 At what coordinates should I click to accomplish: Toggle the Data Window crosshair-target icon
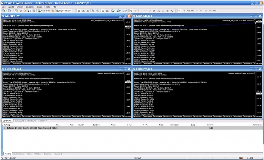[21, 11]
